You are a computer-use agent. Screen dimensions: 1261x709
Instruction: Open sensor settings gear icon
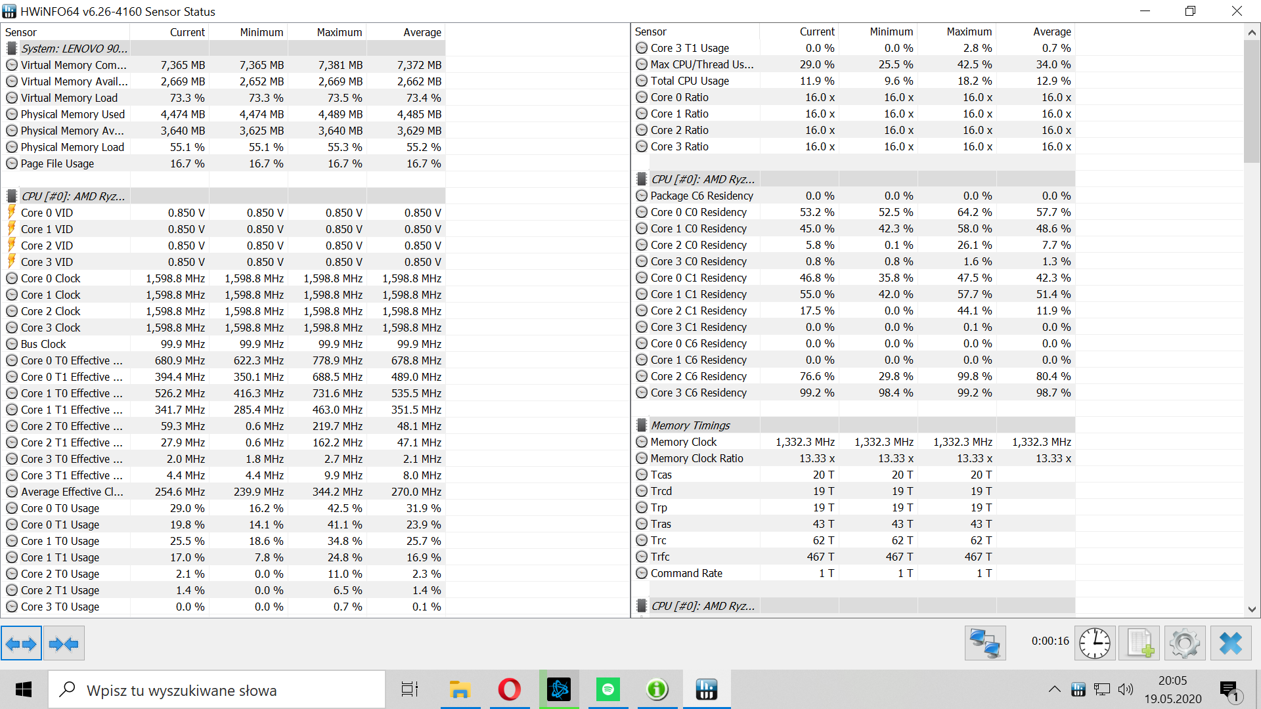click(1185, 643)
